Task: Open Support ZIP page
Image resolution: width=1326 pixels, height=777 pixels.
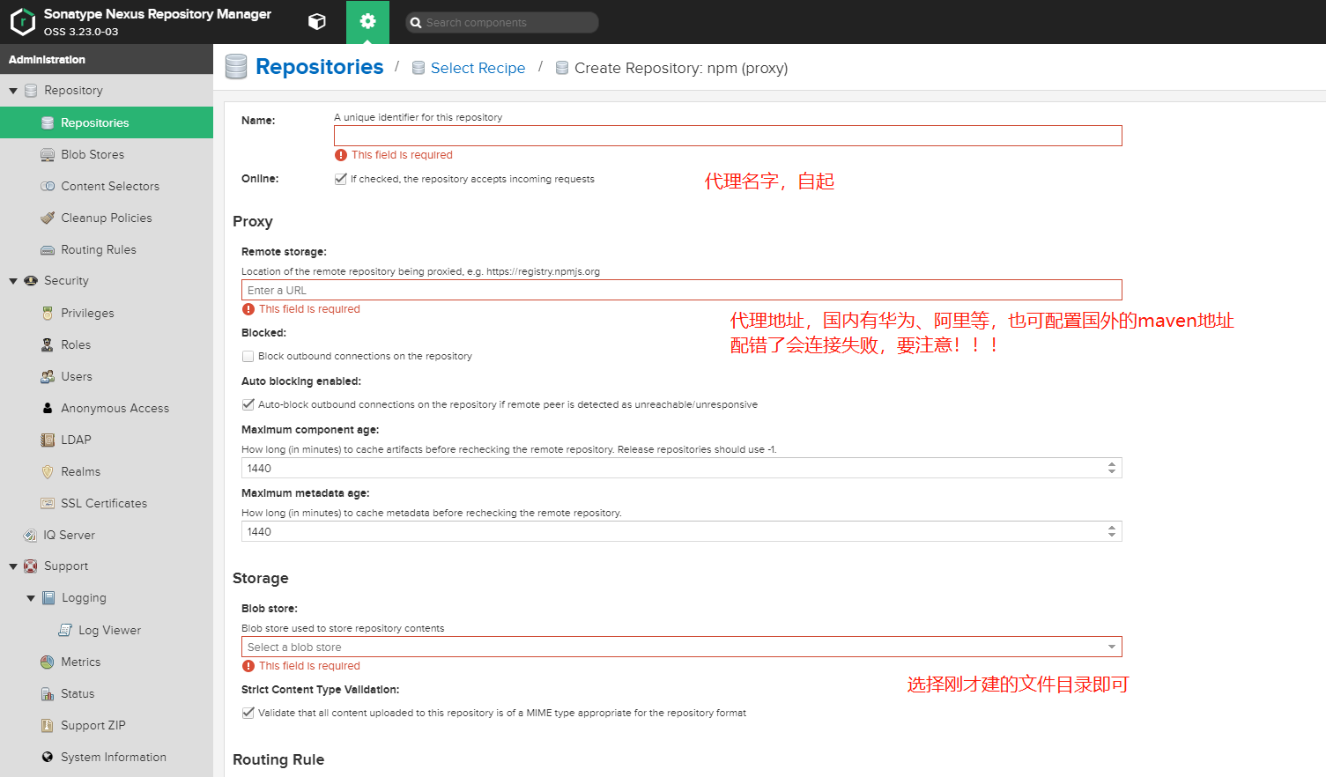Action: (93, 725)
